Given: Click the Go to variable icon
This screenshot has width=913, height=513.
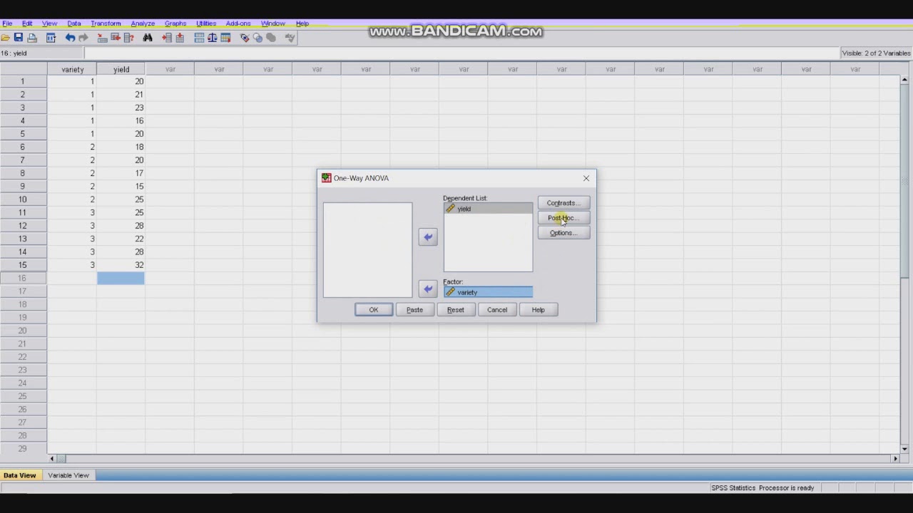Looking at the screenshot, I should pos(116,38).
